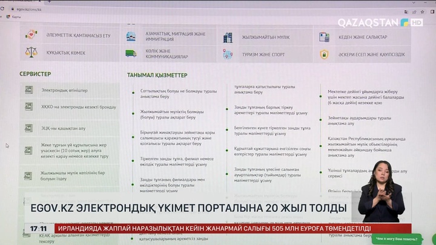Click the shield lock icon for Әскери есеп
Viewport: 436px width, 245px height.
tap(324, 54)
